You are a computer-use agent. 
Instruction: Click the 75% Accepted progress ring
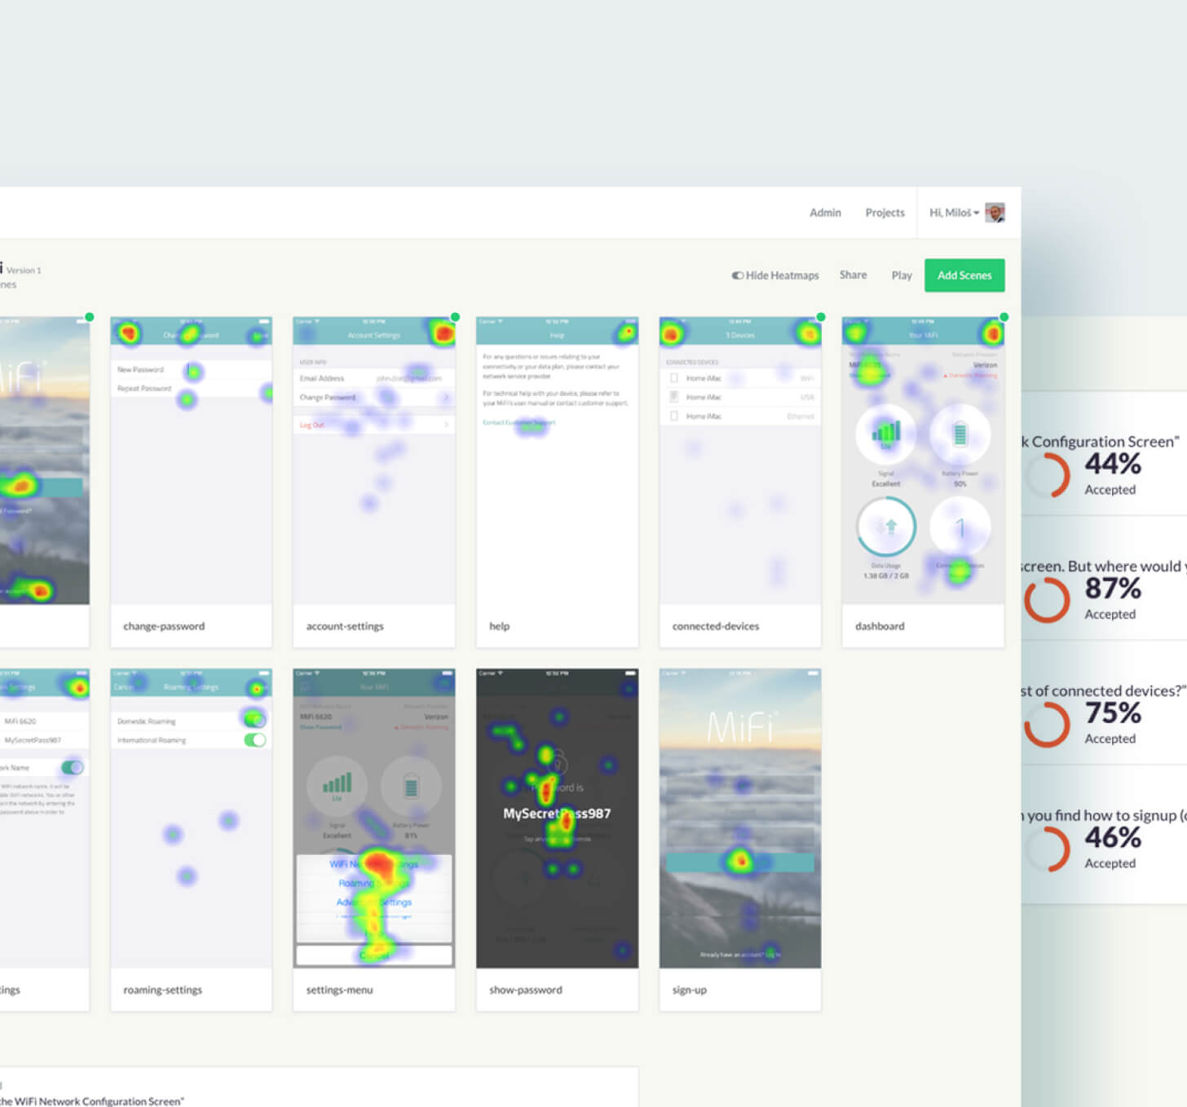pos(1047,725)
